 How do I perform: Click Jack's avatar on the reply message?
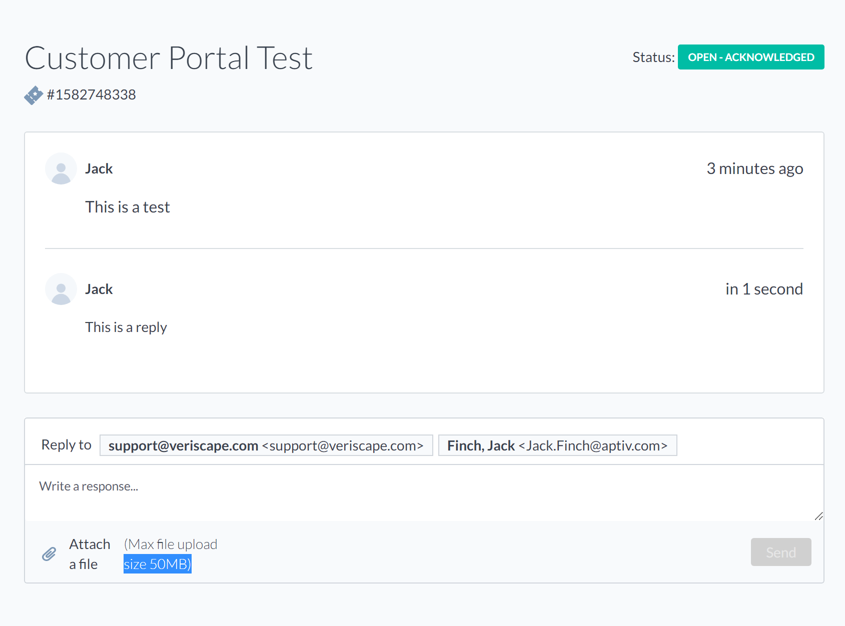[61, 289]
